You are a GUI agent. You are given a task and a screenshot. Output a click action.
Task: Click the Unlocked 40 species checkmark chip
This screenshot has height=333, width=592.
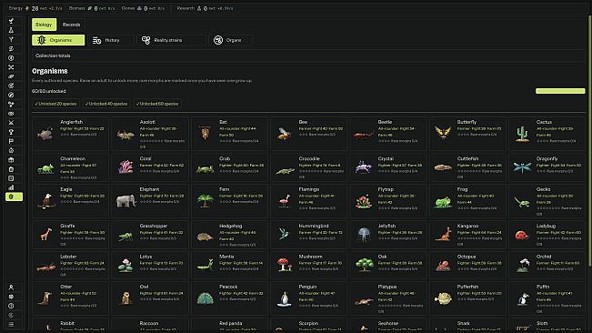[x=106, y=104]
